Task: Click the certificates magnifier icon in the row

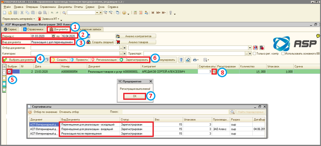Action: point(214,71)
